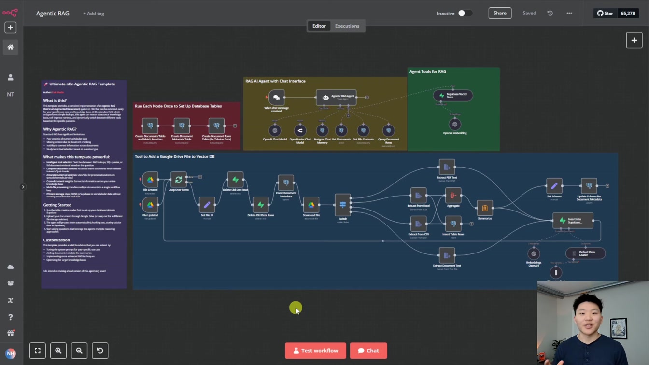Screen dimensions: 649x365
Task: Click the fit-to-view zoom icon
Action: click(x=38, y=351)
